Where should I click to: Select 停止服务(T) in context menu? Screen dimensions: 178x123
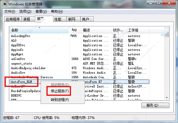[x=60, y=91]
